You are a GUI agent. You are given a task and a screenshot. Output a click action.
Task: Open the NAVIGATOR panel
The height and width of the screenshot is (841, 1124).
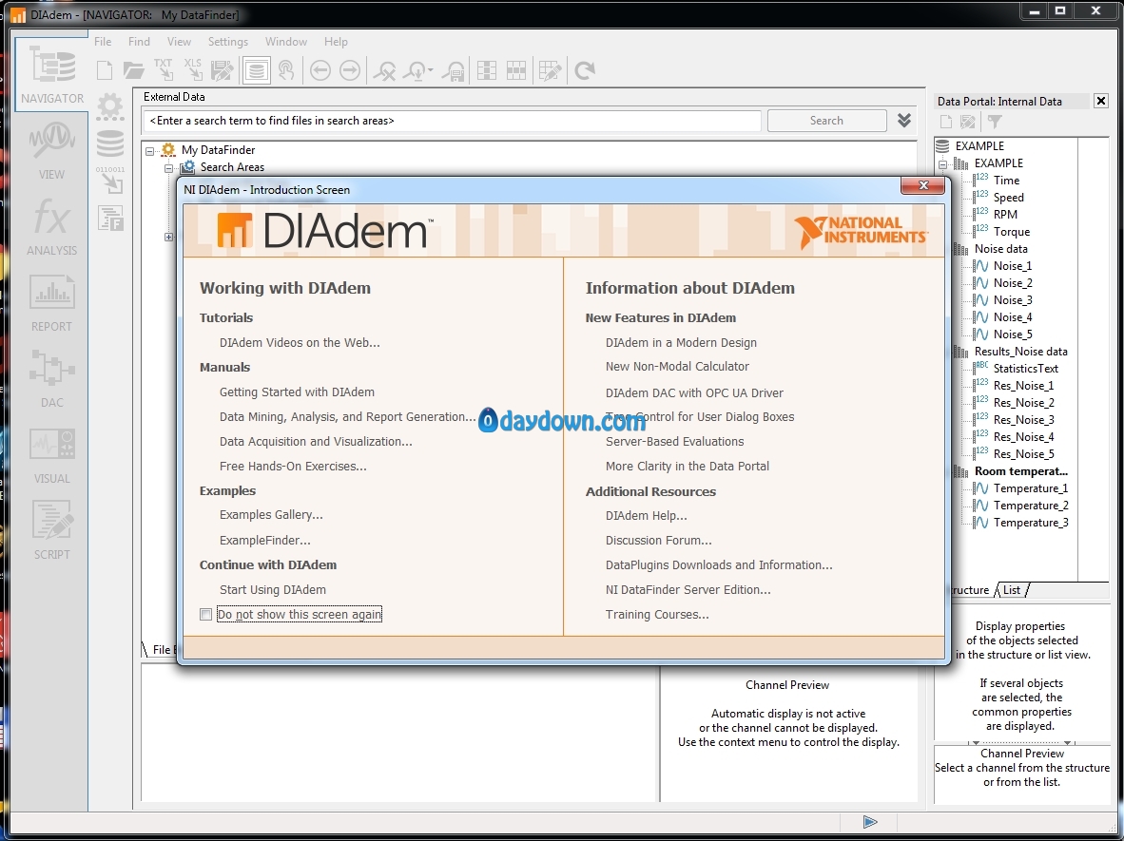click(x=51, y=74)
